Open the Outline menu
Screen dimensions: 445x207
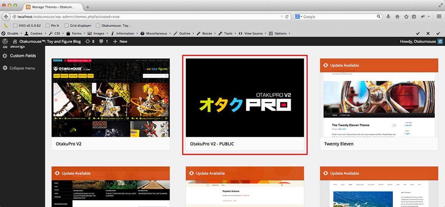click(x=184, y=33)
